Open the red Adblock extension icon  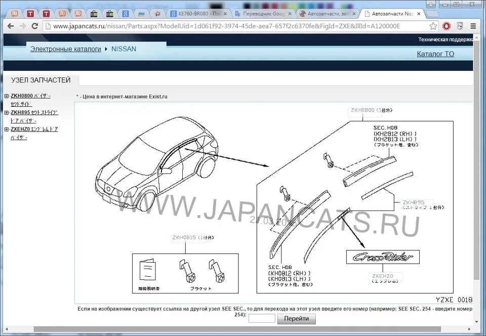click(447, 26)
